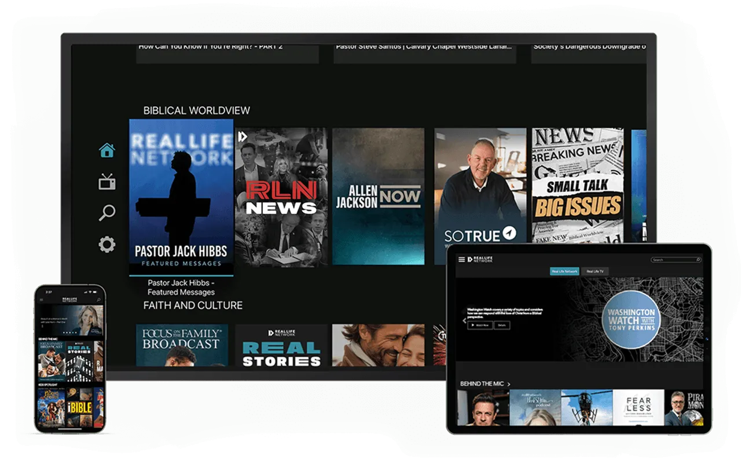This screenshot has height=465, width=741.
Task: Tap the Real Stories tile on the phone
Action: pyautogui.click(x=79, y=361)
